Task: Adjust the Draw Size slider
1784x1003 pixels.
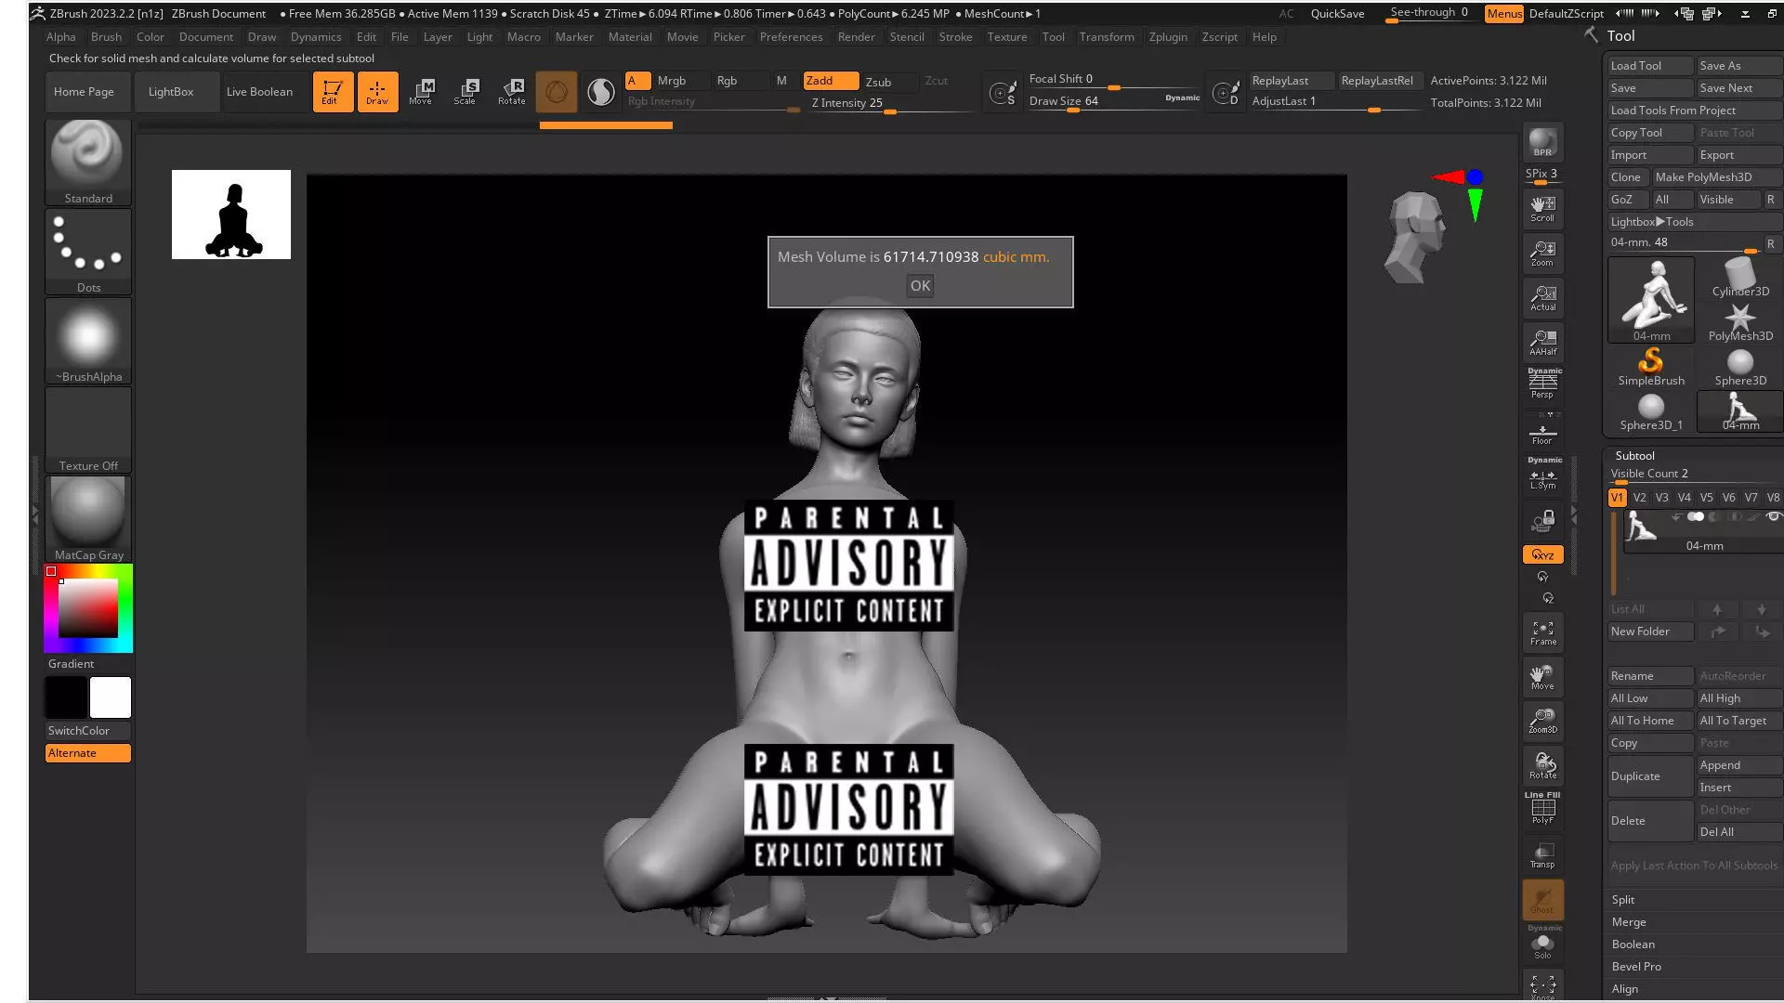Action: point(1113,101)
